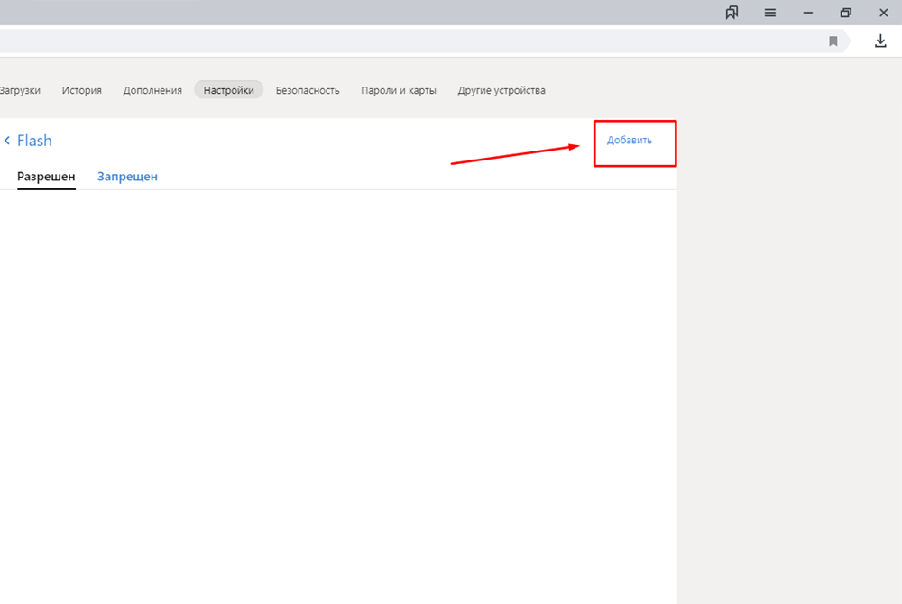
Task: Open the Безопасность section
Action: tap(308, 90)
